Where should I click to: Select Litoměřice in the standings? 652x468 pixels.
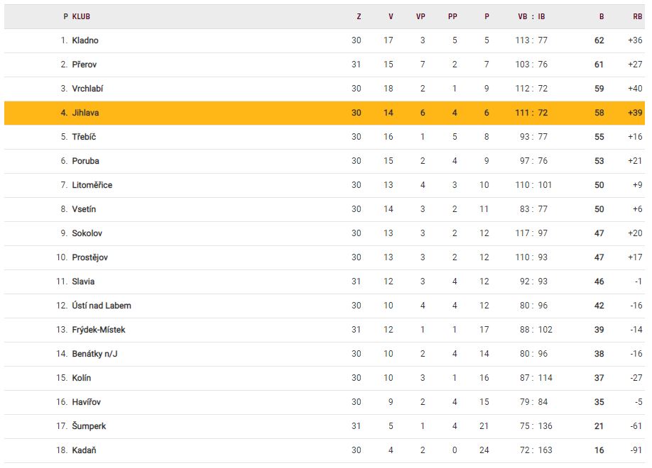(x=92, y=185)
